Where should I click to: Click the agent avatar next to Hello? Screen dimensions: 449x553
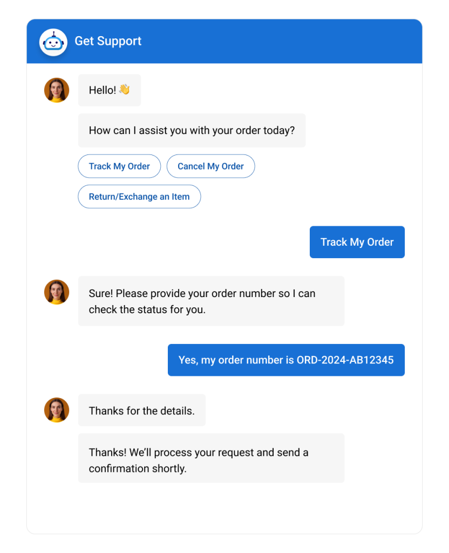57,90
